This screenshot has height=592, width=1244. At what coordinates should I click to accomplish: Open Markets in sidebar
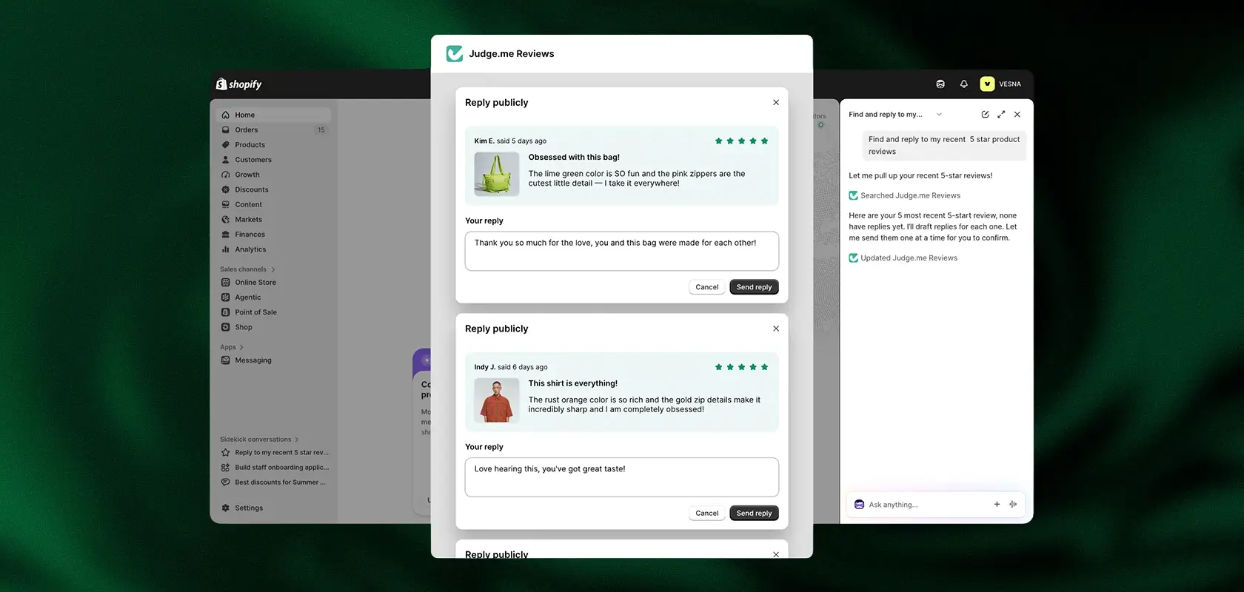click(x=273, y=220)
